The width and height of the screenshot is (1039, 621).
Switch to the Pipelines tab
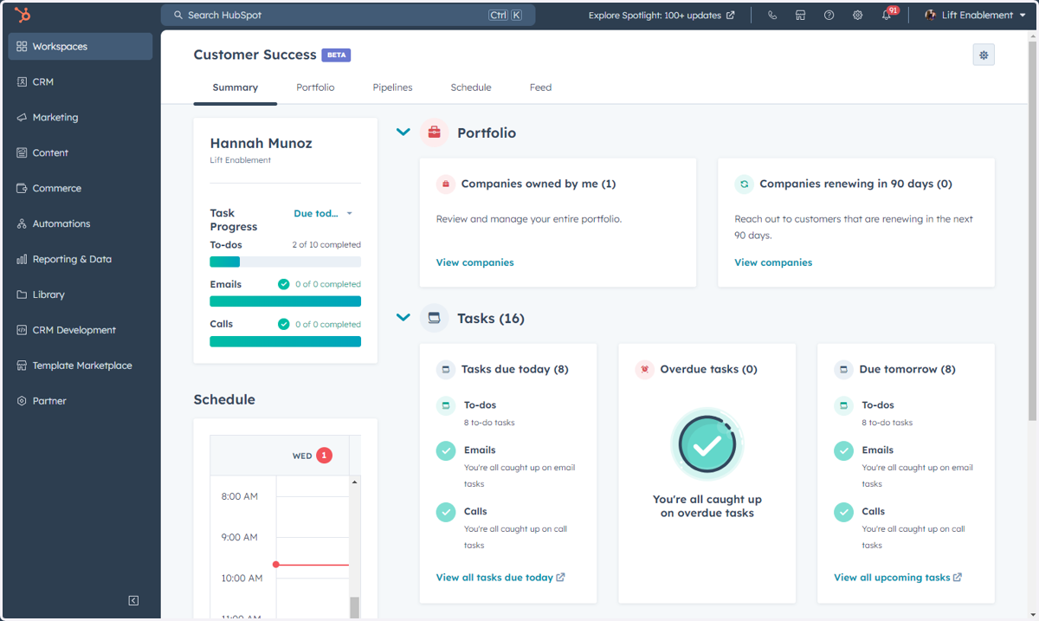point(392,87)
